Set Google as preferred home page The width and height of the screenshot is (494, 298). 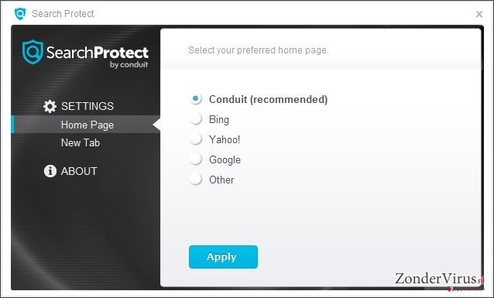pos(196,159)
